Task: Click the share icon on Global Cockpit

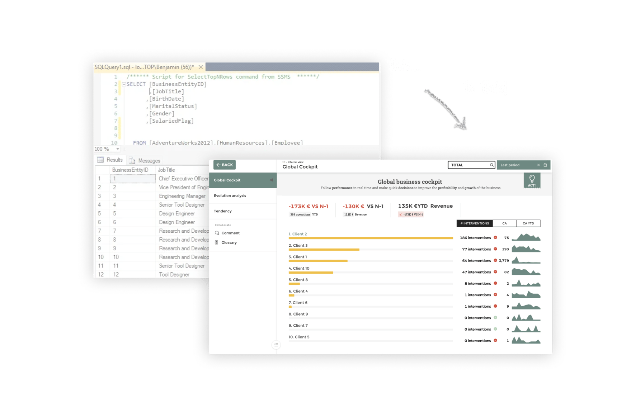Action: point(272,180)
